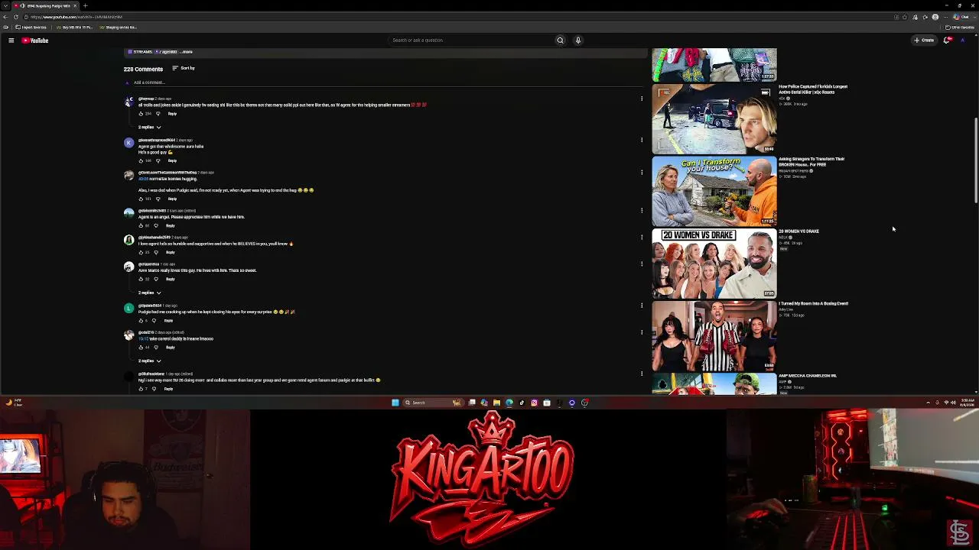Reload the page with the refresh icon
Image resolution: width=979 pixels, height=550 pixels.
point(16,17)
